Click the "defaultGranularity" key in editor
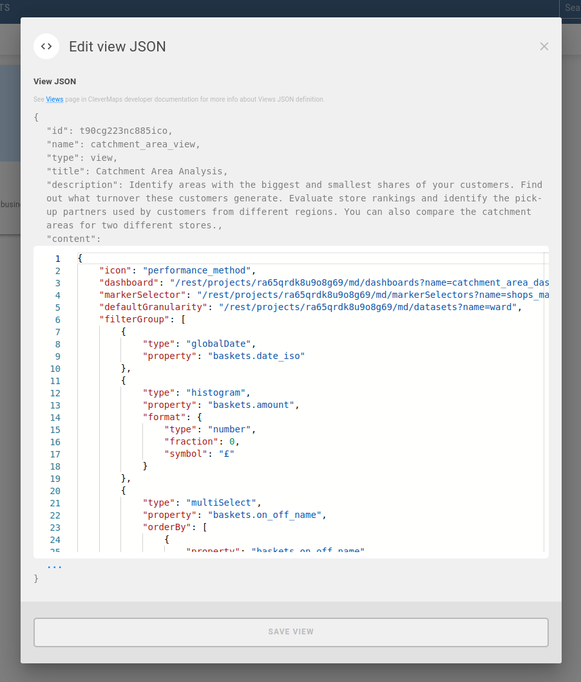This screenshot has height=682, width=581. click(153, 308)
